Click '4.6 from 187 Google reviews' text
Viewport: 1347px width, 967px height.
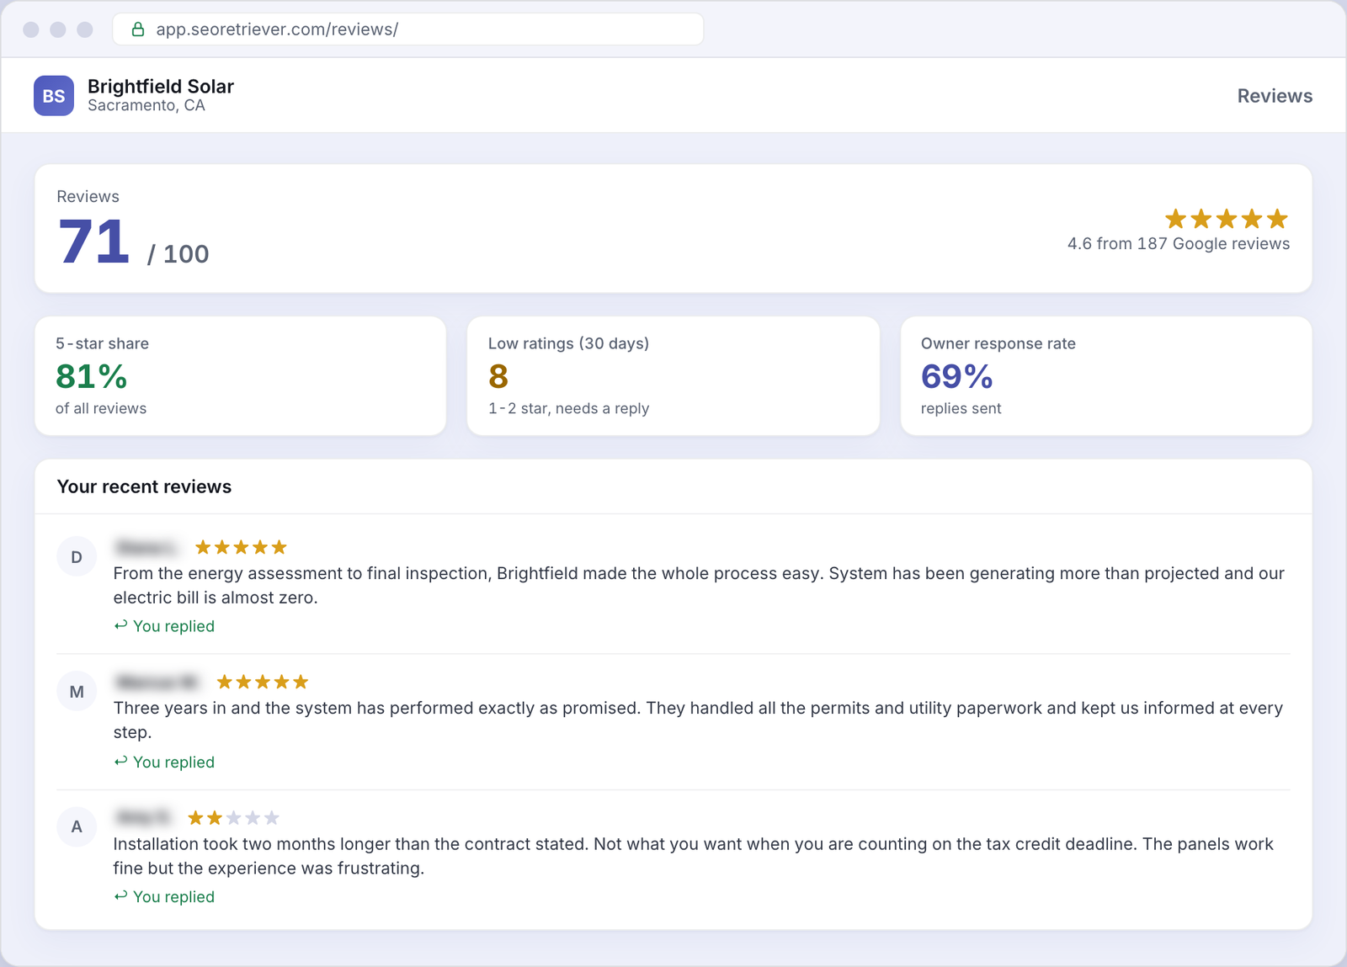click(1179, 244)
